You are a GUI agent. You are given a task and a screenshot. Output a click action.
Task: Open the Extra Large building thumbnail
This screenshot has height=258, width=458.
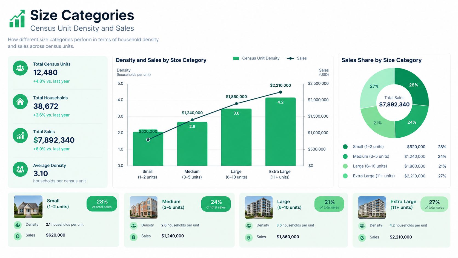click(x=372, y=207)
